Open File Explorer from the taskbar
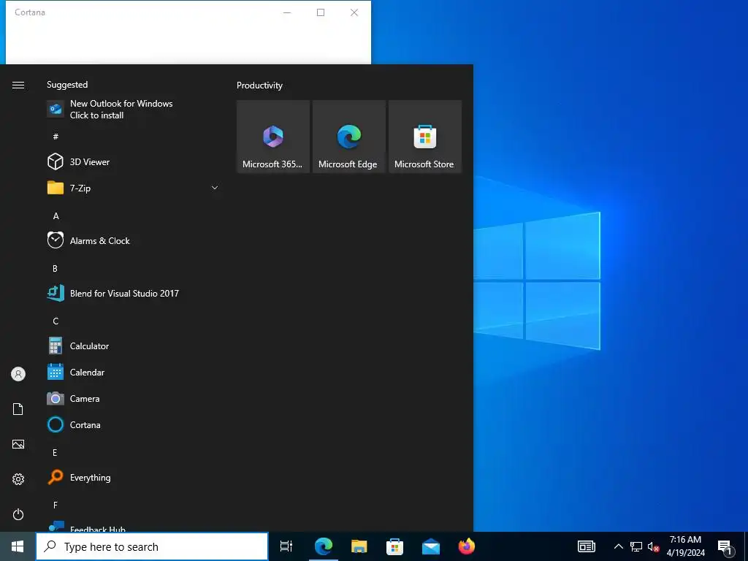The width and height of the screenshot is (748, 561). click(x=359, y=546)
